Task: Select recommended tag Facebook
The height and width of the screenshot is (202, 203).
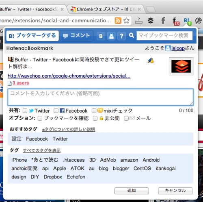Action: pyautogui.click(x=37, y=139)
